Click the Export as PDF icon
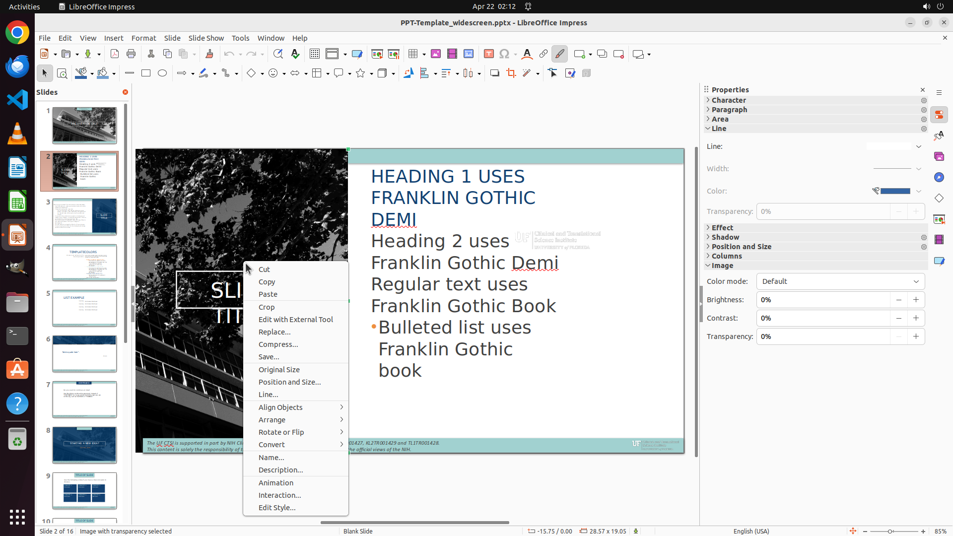 (x=115, y=54)
